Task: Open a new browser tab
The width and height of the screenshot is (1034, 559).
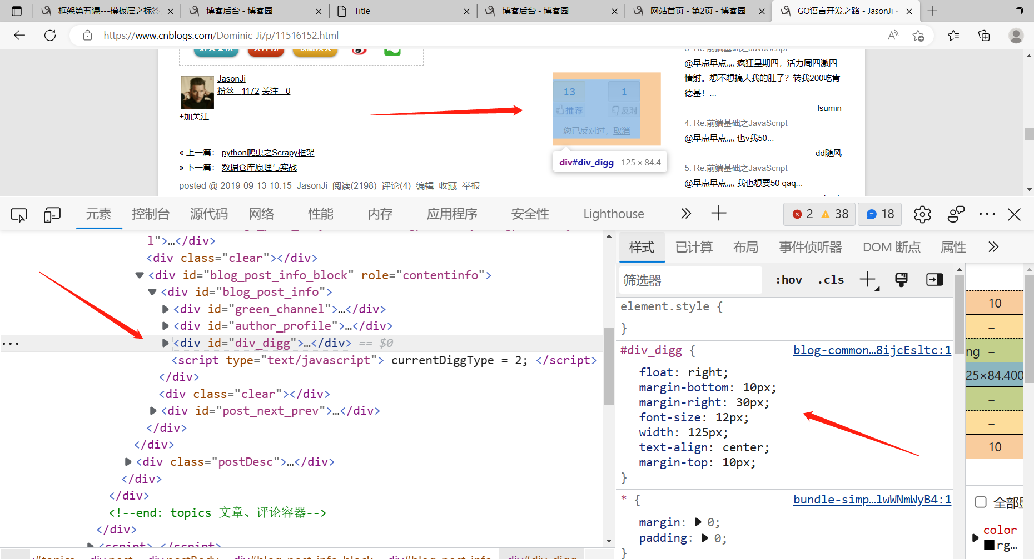Action: pyautogui.click(x=932, y=11)
